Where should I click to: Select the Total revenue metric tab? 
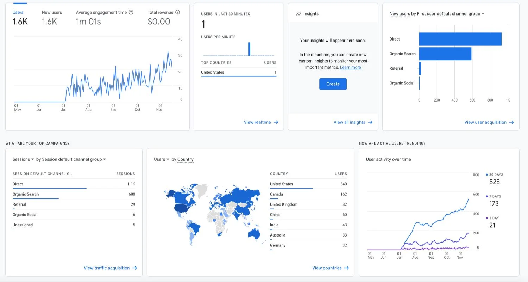point(161,17)
